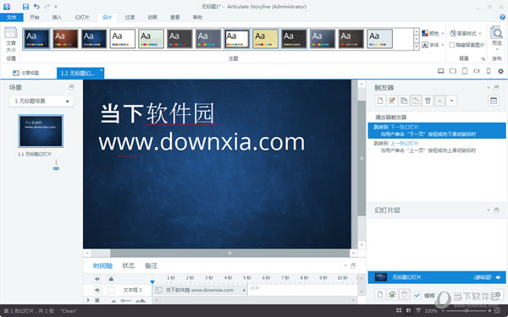This screenshot has width=508, height=317.
Task: Click the zoom slider in status bar
Action: click(x=467, y=310)
